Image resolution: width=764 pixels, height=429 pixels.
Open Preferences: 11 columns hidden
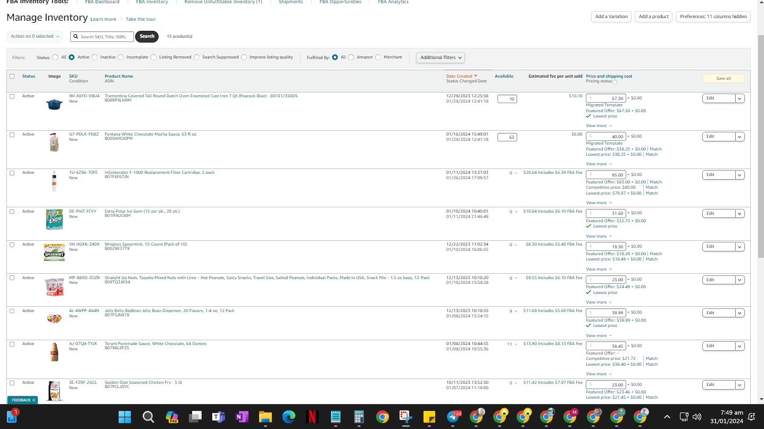click(x=713, y=16)
